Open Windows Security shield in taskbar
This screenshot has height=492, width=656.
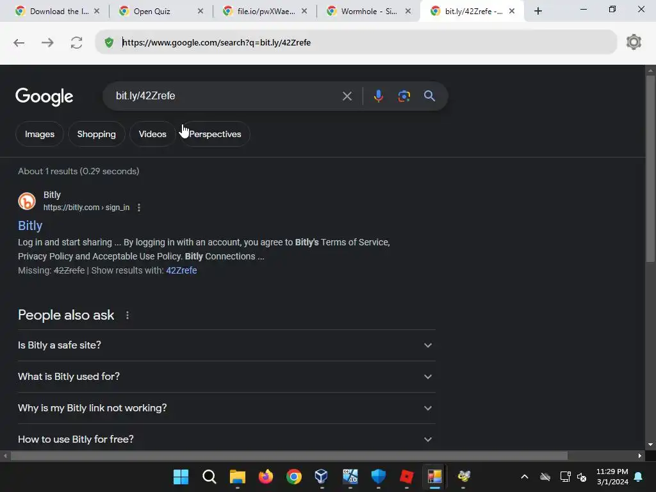[x=378, y=477]
